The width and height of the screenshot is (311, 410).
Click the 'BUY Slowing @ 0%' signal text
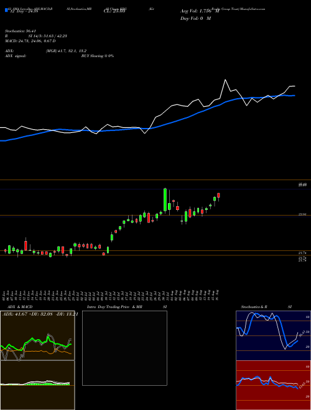pyautogui.click(x=98, y=56)
